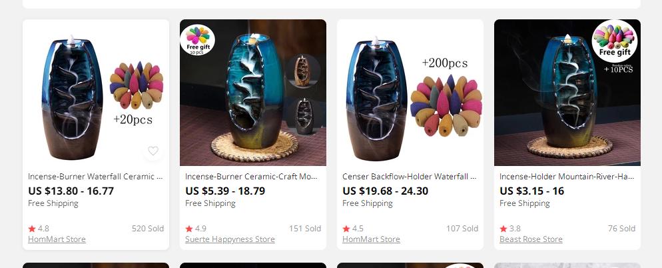View the +200pcs incense burner image

click(410, 93)
